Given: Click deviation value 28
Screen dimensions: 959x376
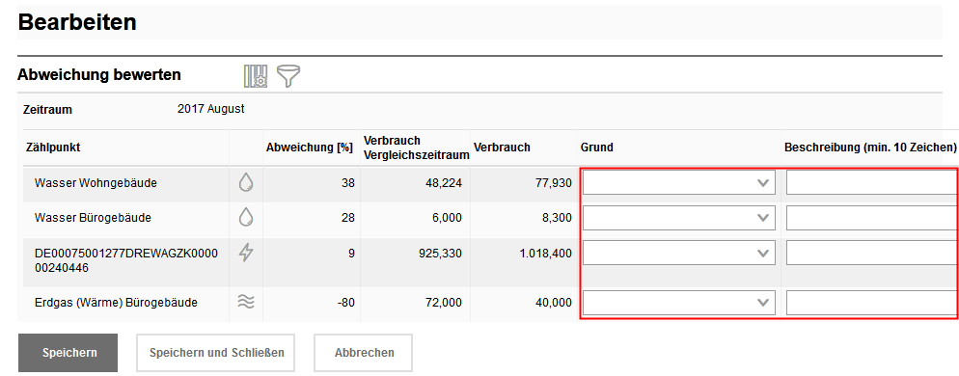Looking at the screenshot, I should pos(348,218).
